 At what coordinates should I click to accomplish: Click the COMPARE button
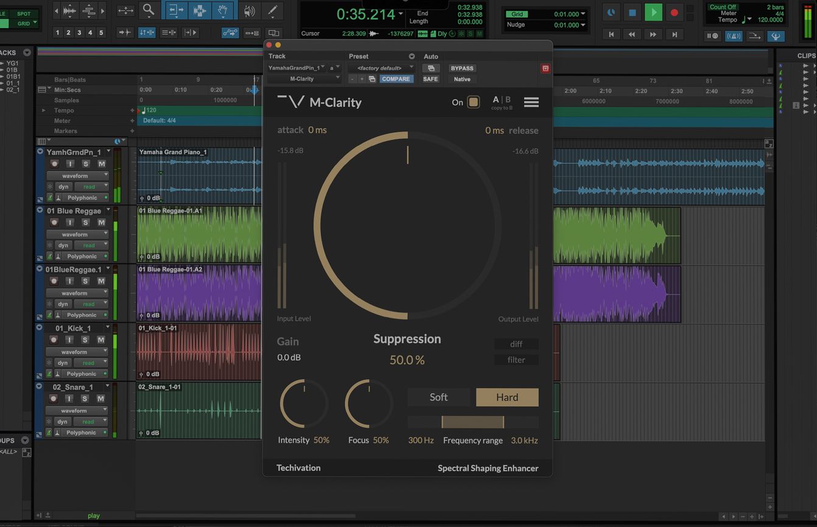coord(396,79)
